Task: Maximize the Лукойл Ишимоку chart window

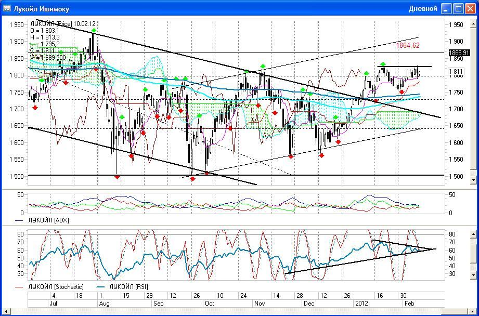Action: 458,8
